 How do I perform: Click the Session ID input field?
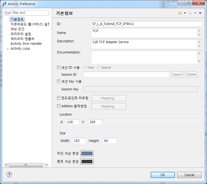126,75
